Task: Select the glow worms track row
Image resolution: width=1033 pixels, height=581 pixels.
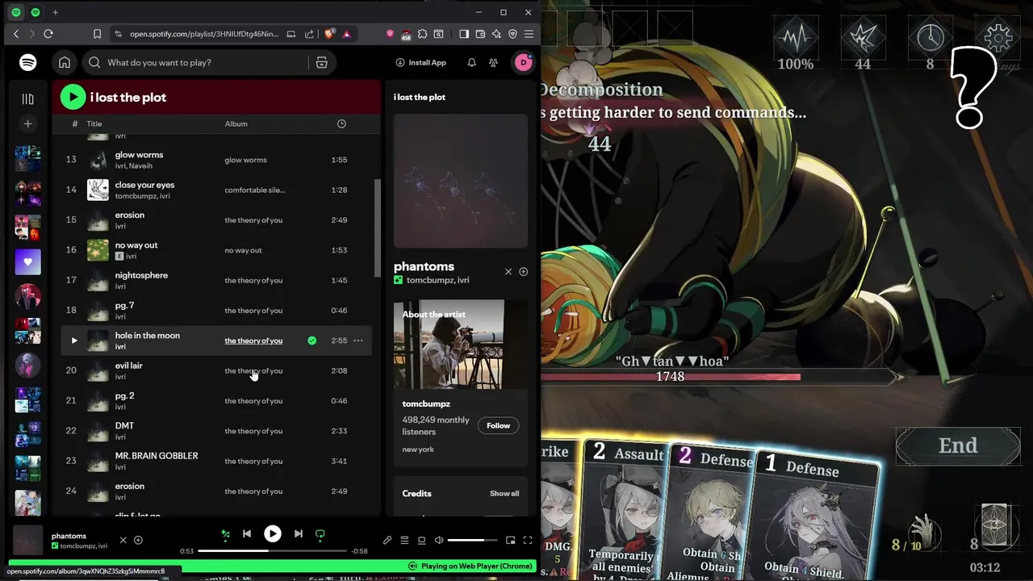Action: point(216,160)
